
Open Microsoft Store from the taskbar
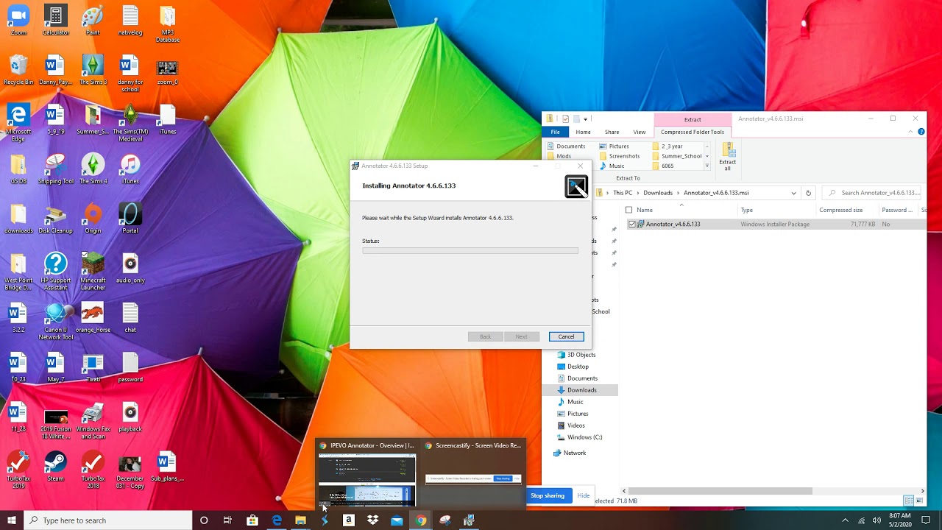point(252,520)
